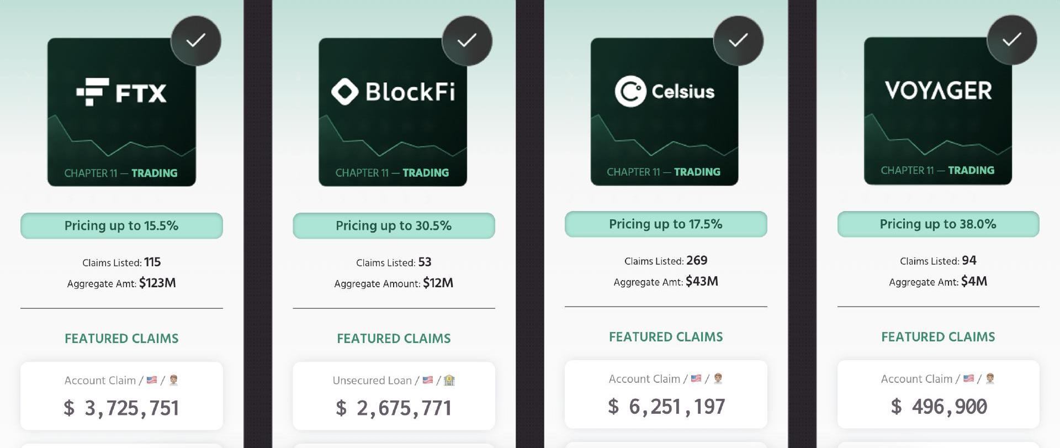Toggle the checkmark badge on the FTX card
Screen dimensions: 1060x448
pos(196,41)
